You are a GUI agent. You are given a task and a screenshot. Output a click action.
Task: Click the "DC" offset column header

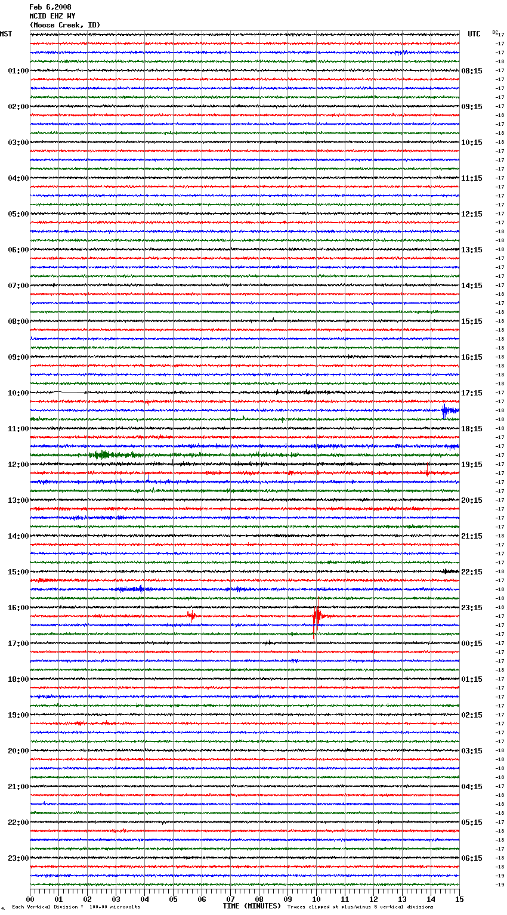point(494,32)
